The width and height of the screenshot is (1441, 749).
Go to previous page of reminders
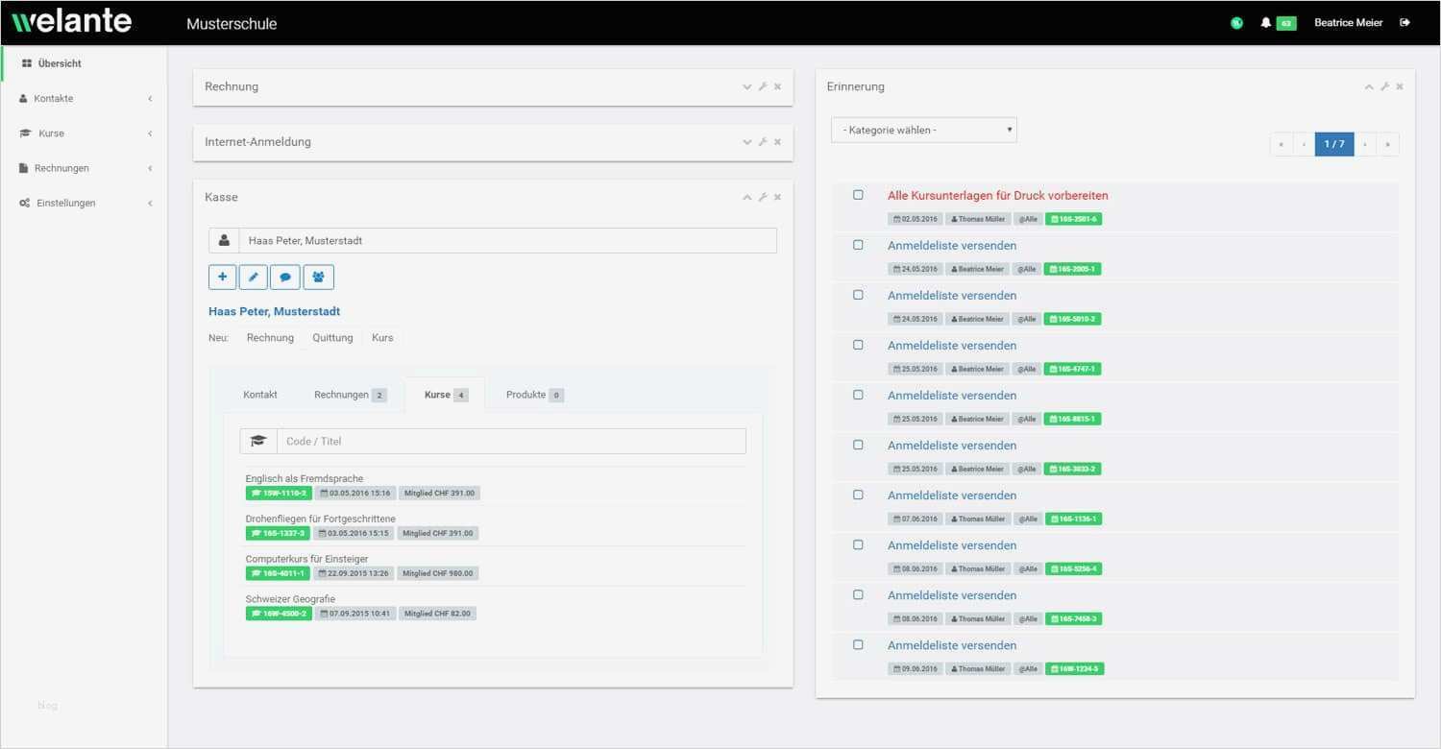click(x=1304, y=144)
